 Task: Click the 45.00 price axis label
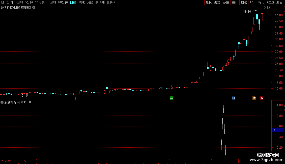coord(279,15)
